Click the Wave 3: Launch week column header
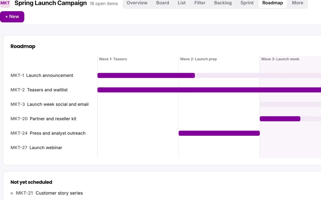Screen dimensions: 321x200 280,59
